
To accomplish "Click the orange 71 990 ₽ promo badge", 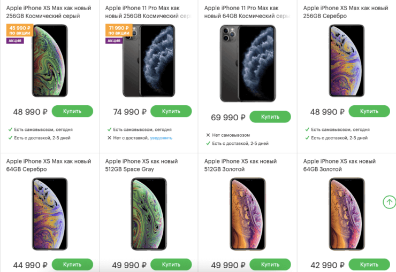I will pos(118,30).
